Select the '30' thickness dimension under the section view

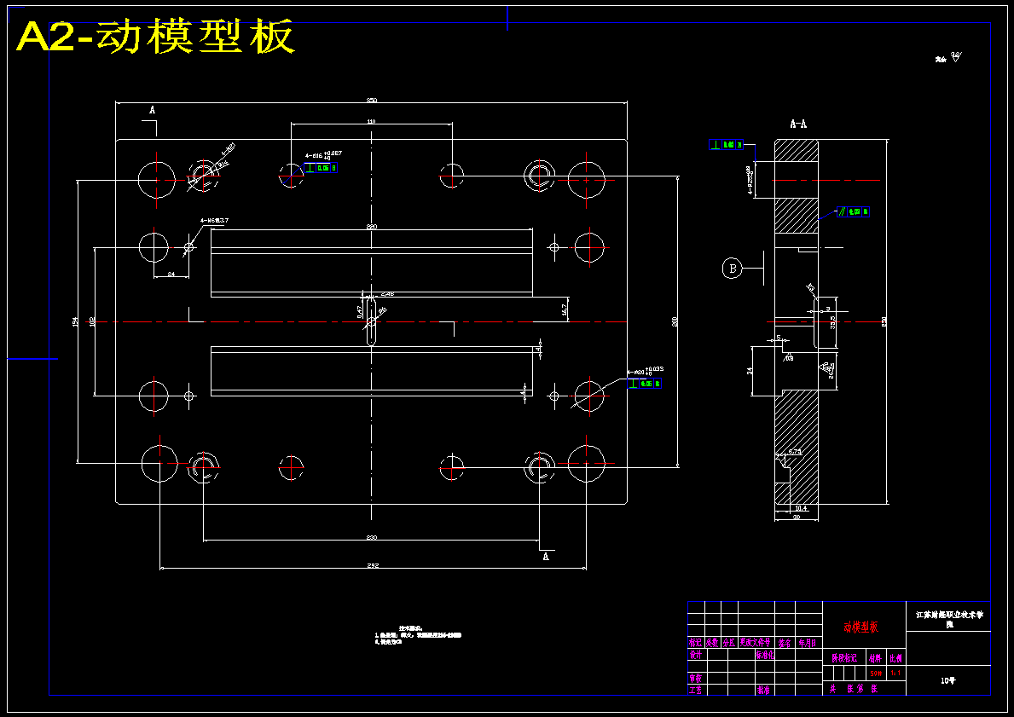[796, 517]
